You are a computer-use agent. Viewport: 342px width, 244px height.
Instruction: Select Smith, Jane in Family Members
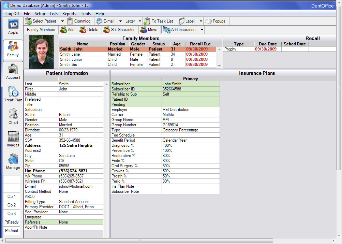(70, 54)
